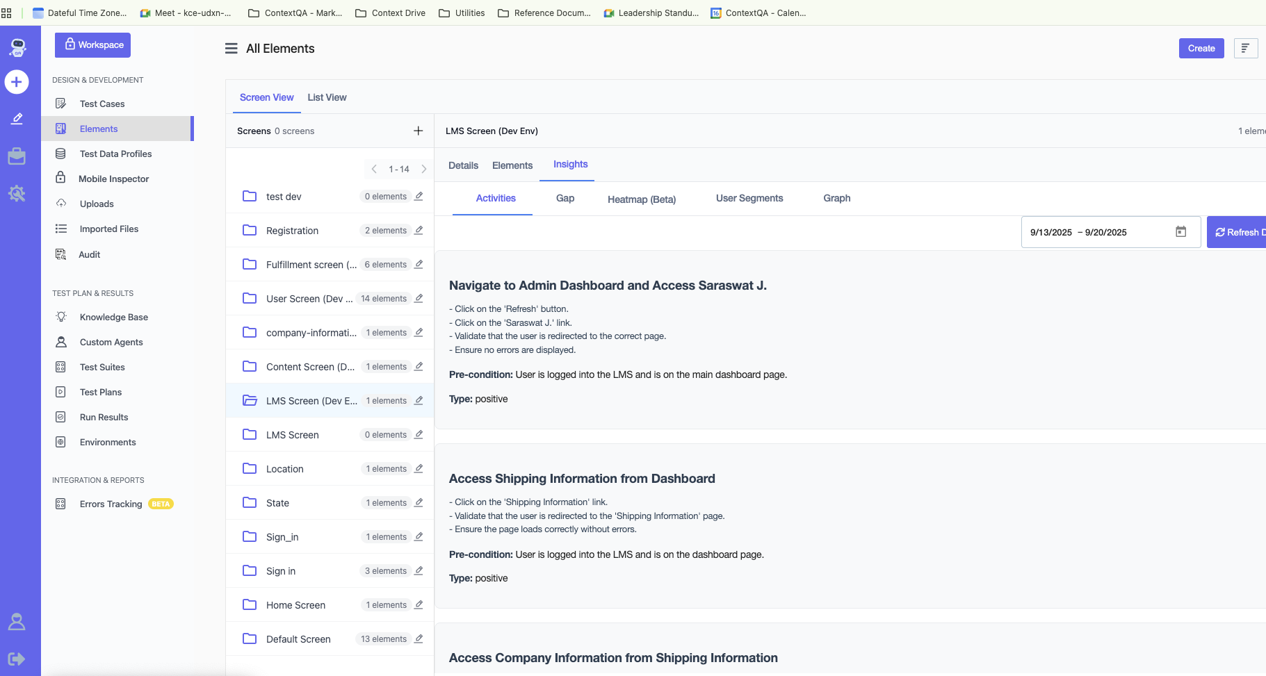
Task: Open the Gap insights tab
Action: coord(565,199)
